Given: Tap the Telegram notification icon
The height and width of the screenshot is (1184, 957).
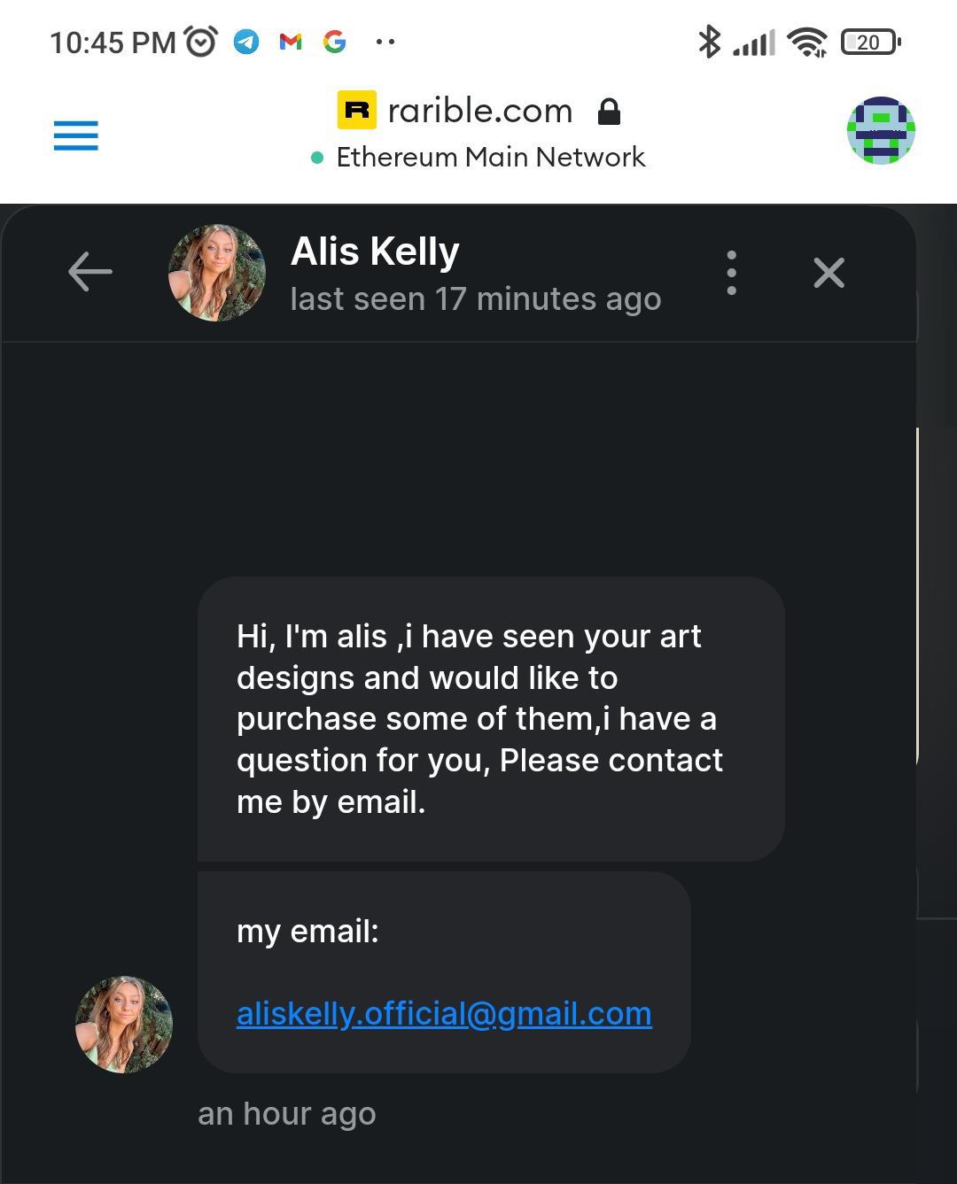Looking at the screenshot, I should 246,42.
